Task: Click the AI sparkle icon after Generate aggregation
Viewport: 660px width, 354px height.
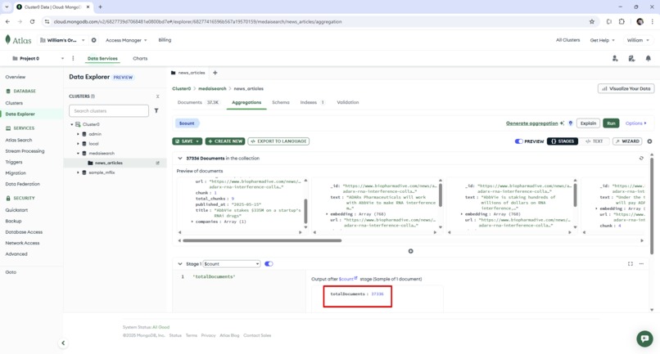Action: [x=562, y=123]
